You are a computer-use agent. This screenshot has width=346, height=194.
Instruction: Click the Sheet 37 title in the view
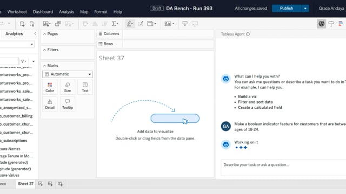[111, 58]
